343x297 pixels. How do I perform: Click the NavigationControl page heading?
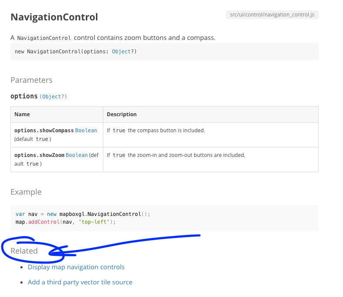coord(54,17)
